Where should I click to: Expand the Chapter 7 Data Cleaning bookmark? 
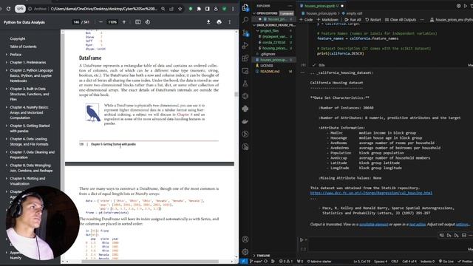7,152
